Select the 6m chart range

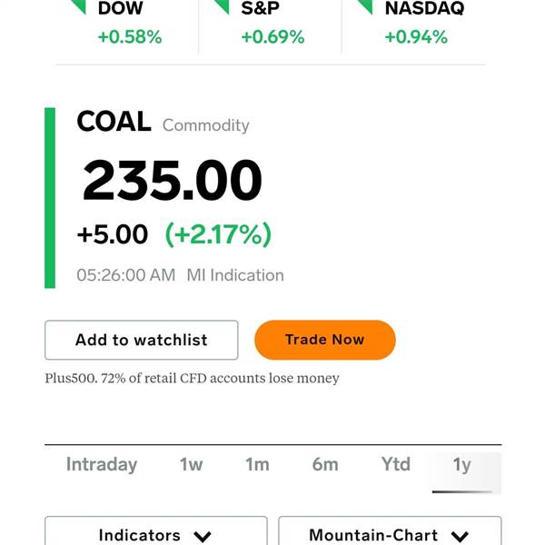[x=325, y=465]
